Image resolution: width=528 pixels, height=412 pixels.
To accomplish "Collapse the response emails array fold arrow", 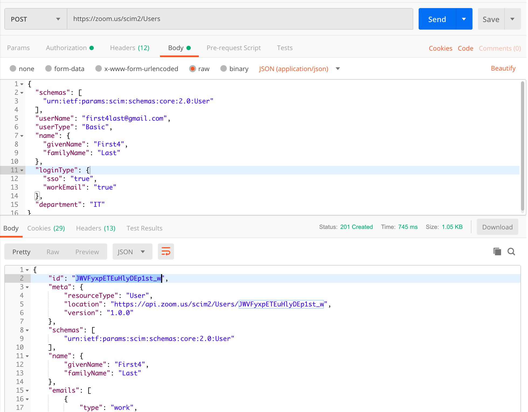I will click(27, 391).
